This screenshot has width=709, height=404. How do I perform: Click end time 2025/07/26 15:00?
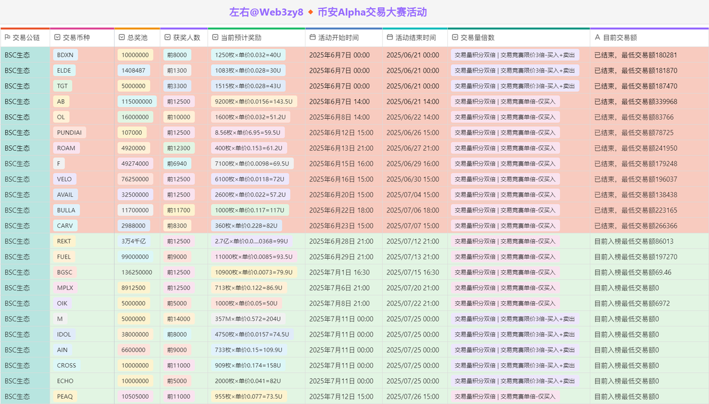(x=413, y=396)
